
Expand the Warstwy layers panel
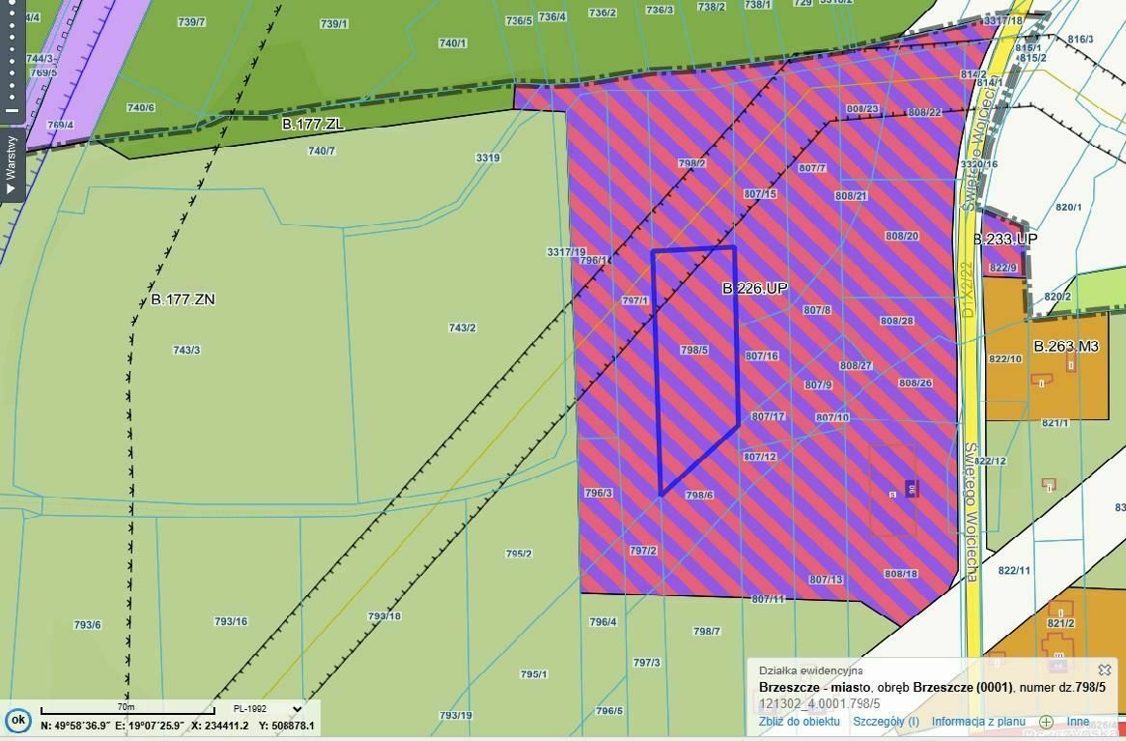[x=12, y=164]
